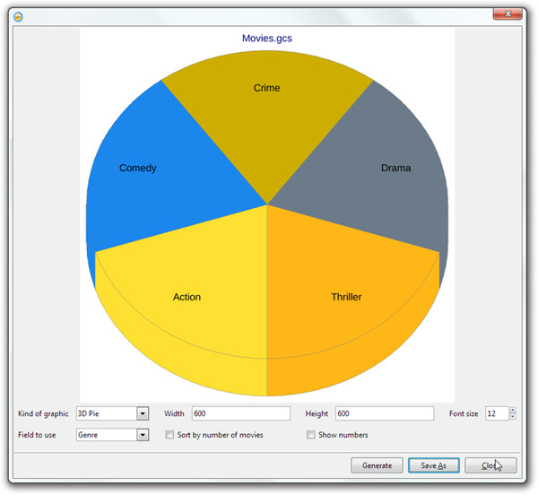
Task: Close the window with the red X
Action: pyautogui.click(x=508, y=13)
